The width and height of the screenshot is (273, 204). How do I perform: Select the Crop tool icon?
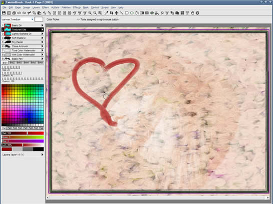click(x=111, y=13)
